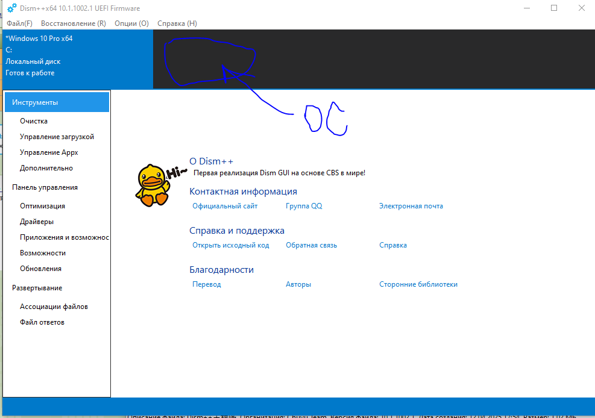
Task: Open Управление Appx in the sidebar
Action: click(x=49, y=152)
